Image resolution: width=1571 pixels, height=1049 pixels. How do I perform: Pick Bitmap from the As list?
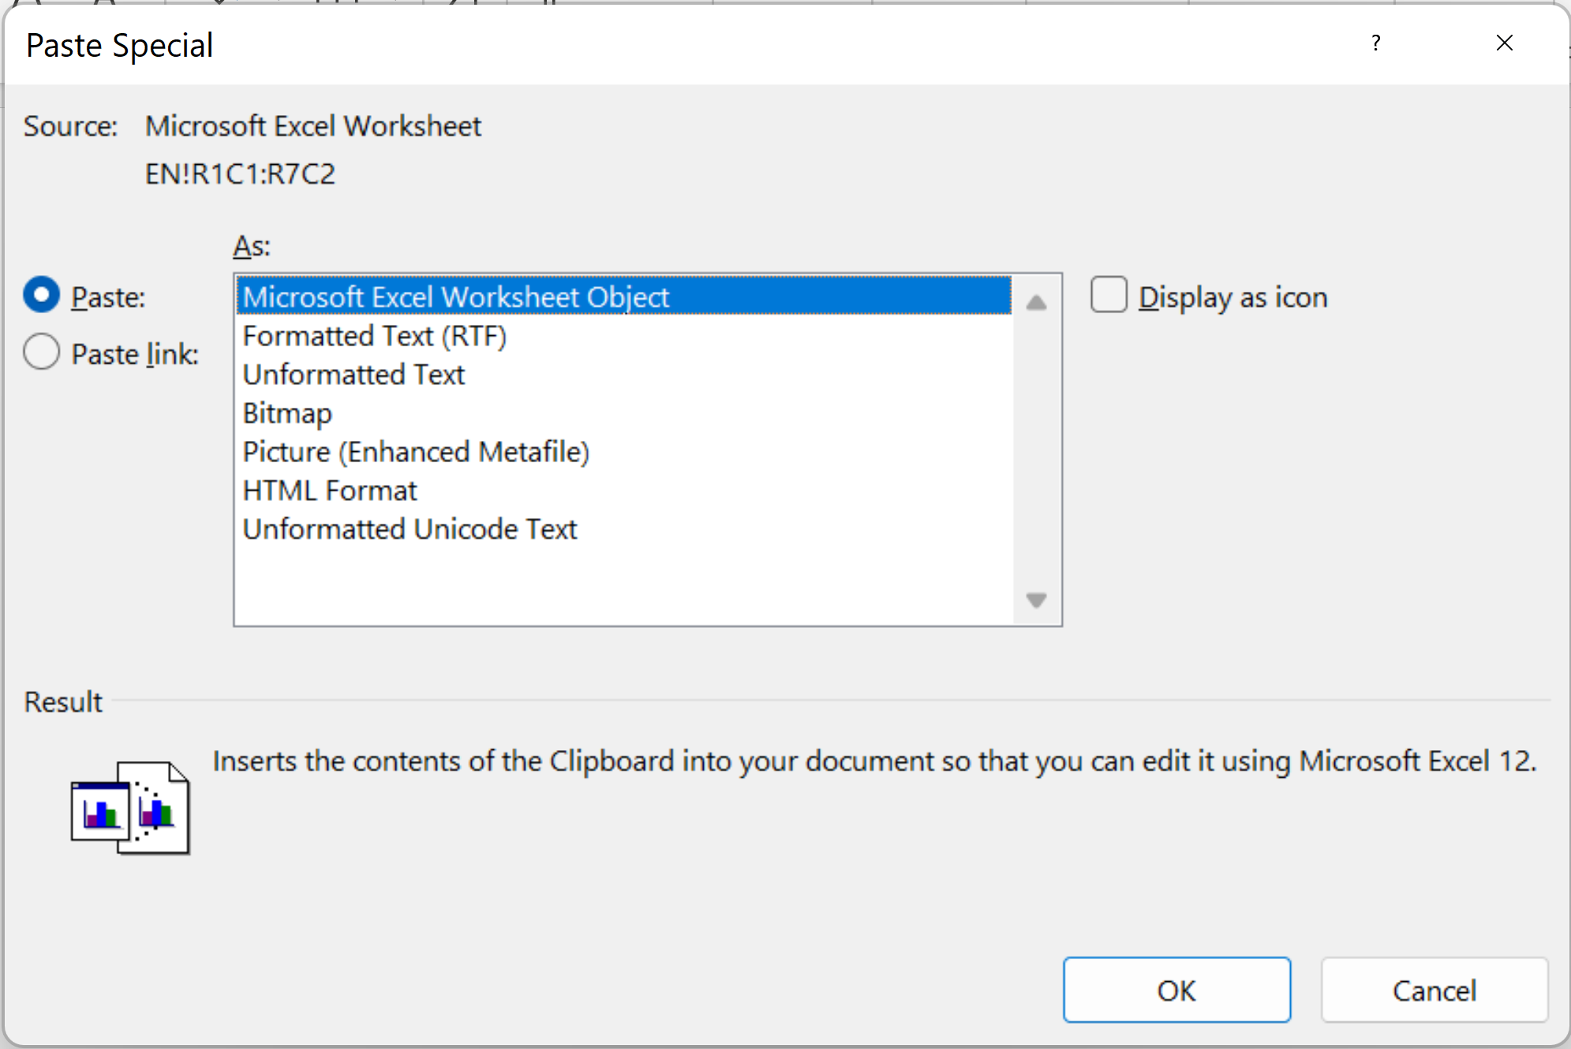623,413
